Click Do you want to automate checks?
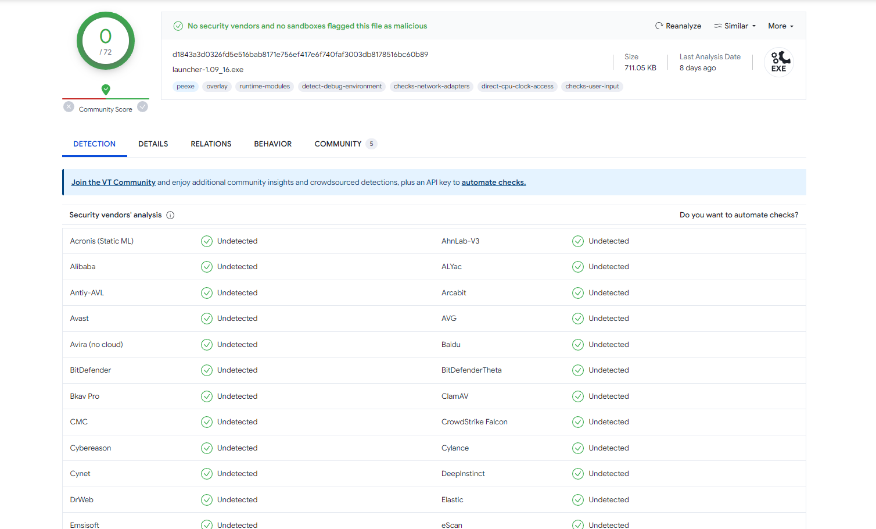The width and height of the screenshot is (876, 529). 739,215
